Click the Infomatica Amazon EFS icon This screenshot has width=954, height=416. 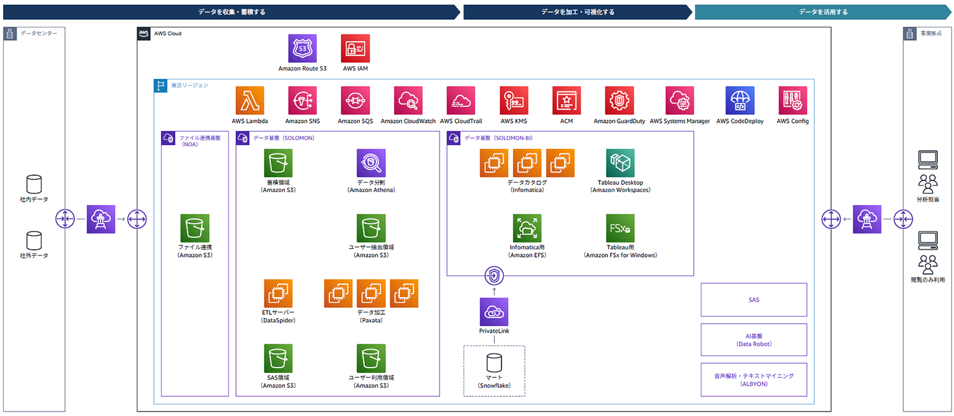coord(527,228)
